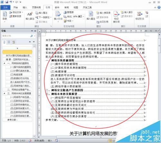Click Insert Footnote (插入脚注) icon
This screenshot has height=143, width=161.
coord(30,16)
